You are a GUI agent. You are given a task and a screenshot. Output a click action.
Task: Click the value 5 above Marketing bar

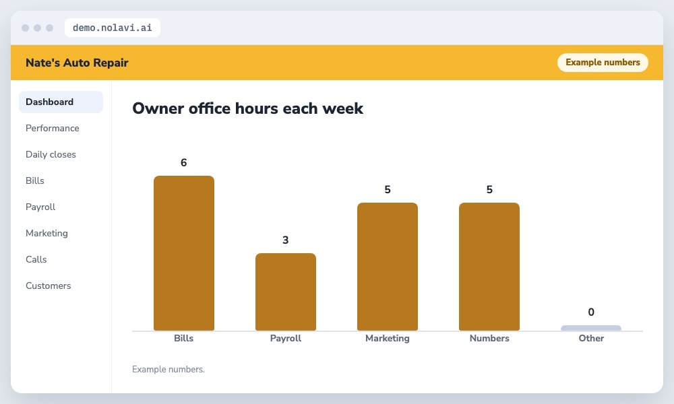pyautogui.click(x=388, y=190)
